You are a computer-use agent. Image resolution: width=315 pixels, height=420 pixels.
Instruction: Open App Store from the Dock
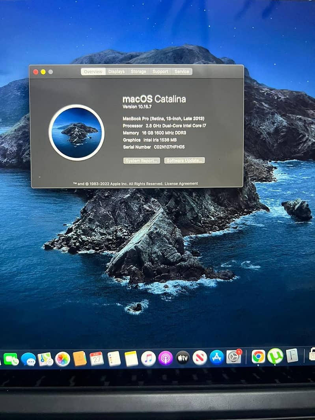216,357
